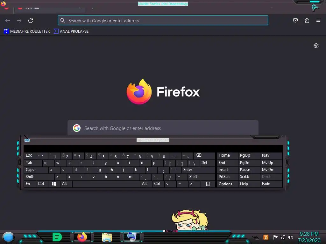Open the Pocket save icon
Screen dimensions: 326x244
[295, 20]
